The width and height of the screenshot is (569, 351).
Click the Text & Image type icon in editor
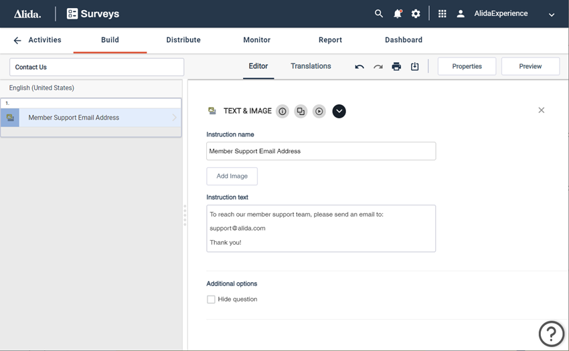(x=212, y=111)
